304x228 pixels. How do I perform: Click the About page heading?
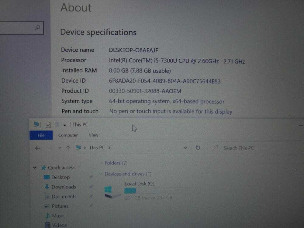coord(76,8)
